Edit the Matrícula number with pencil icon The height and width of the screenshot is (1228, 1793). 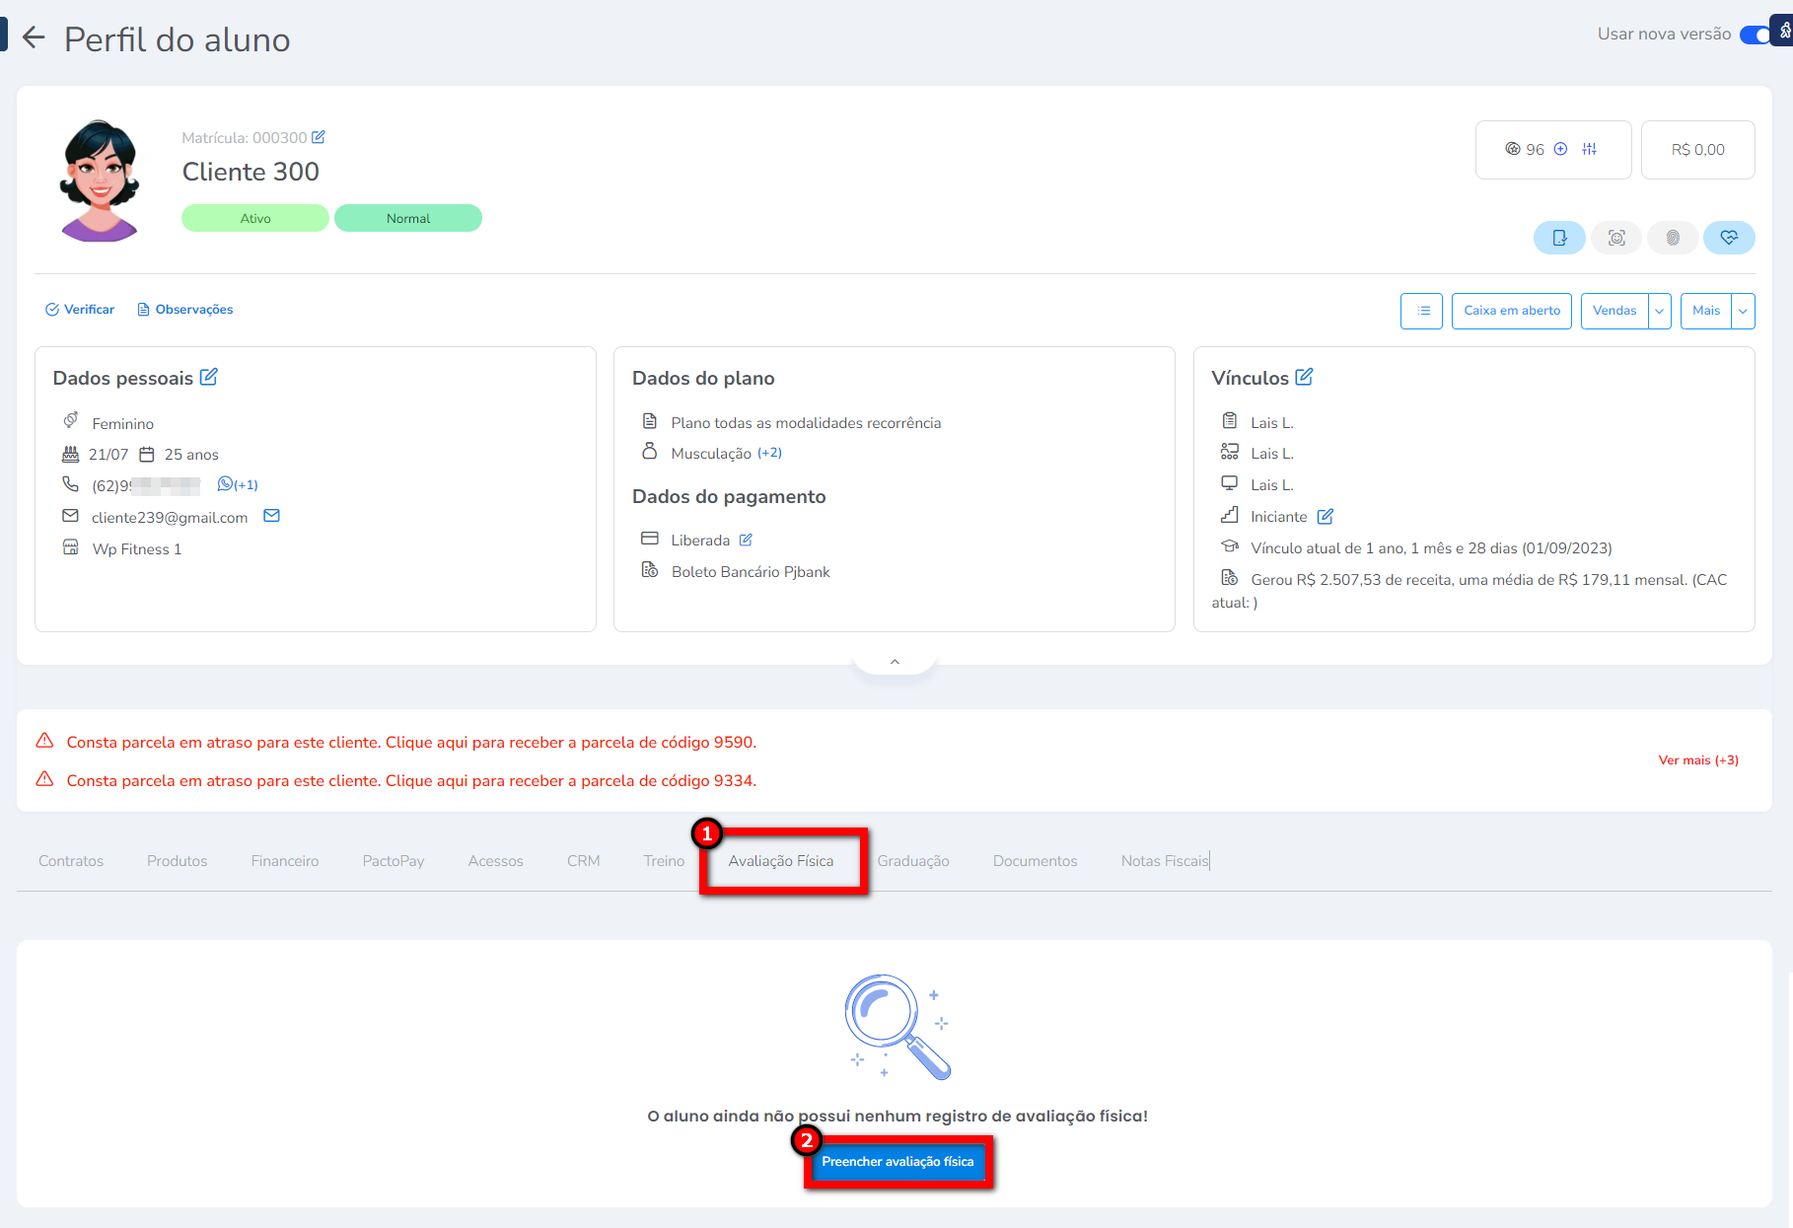click(x=319, y=137)
